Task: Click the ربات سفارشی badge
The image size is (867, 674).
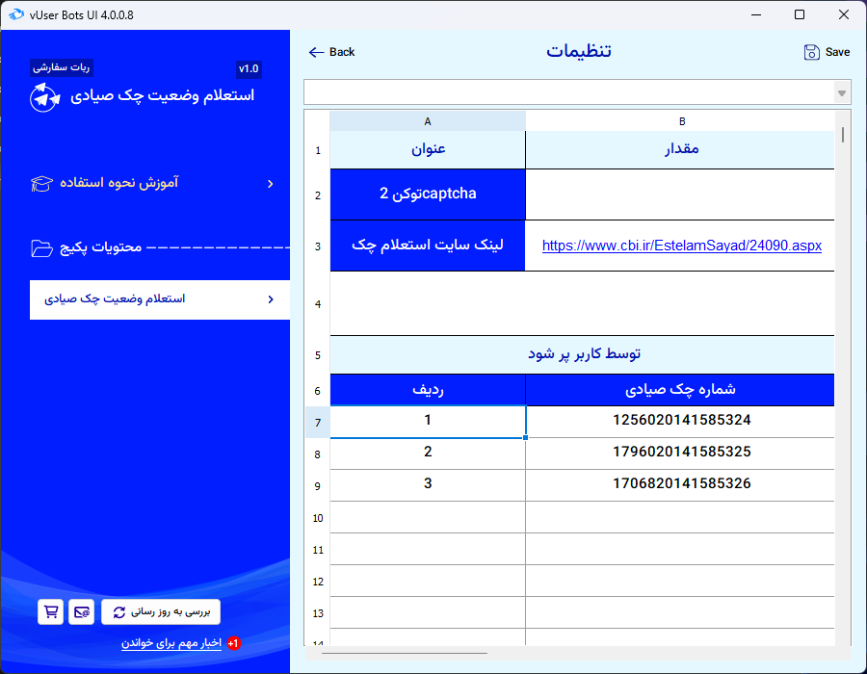Action: (x=61, y=67)
